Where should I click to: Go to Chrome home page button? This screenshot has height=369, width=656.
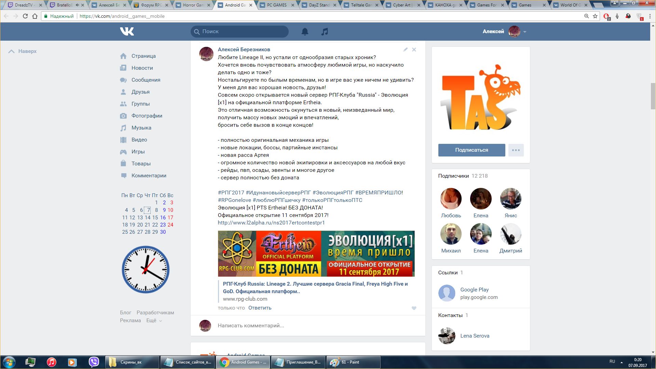(35, 16)
